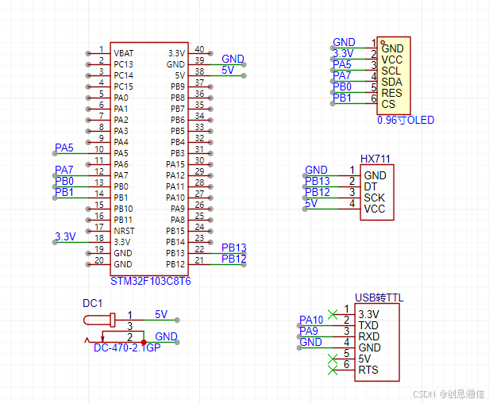This screenshot has height=403, width=489.
Task: Select the DC-470-2.1GP part name
Action: 127,347
